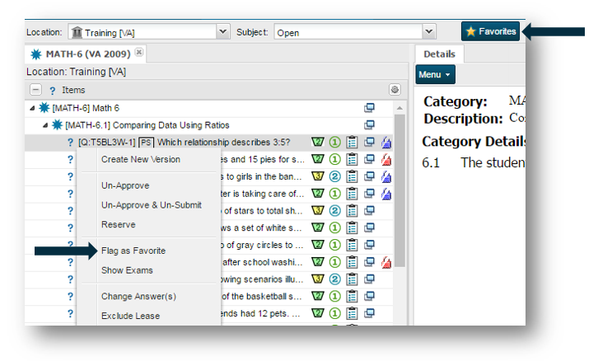Choose Show Exams in context menu

click(127, 270)
